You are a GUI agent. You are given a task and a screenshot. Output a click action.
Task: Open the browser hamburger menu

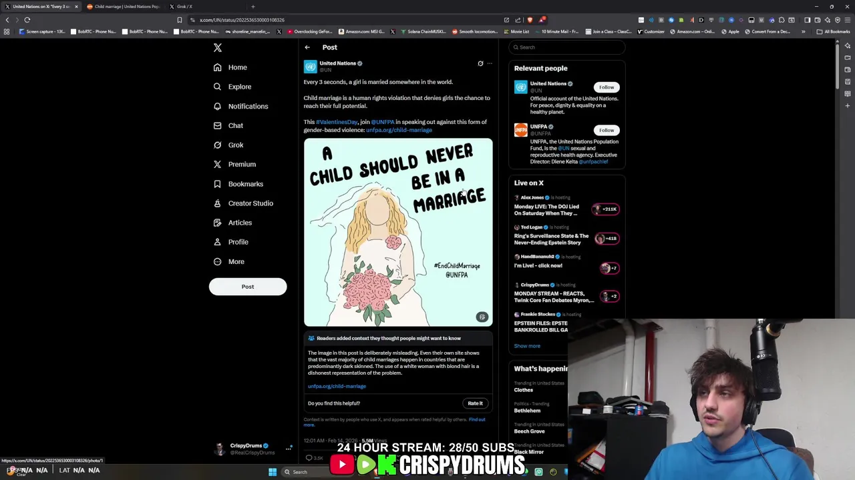tap(847, 20)
